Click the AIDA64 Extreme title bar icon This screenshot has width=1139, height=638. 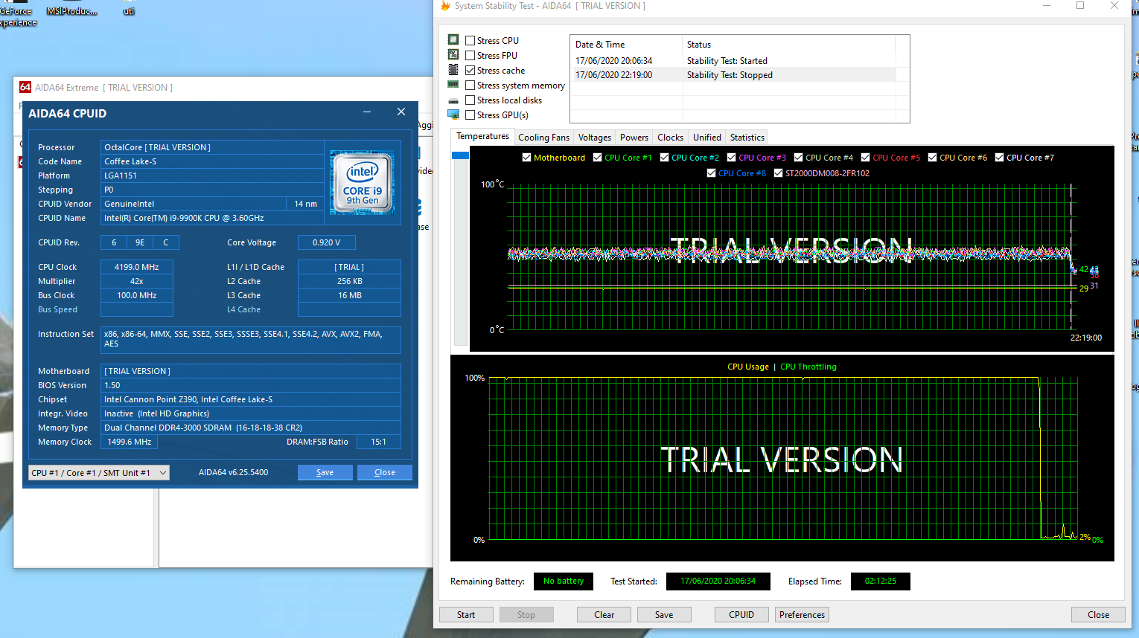click(x=25, y=88)
